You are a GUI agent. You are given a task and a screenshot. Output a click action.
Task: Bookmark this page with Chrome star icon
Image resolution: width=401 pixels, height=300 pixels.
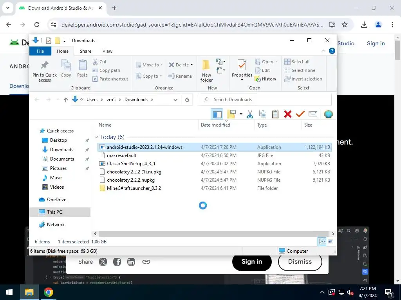click(345, 25)
